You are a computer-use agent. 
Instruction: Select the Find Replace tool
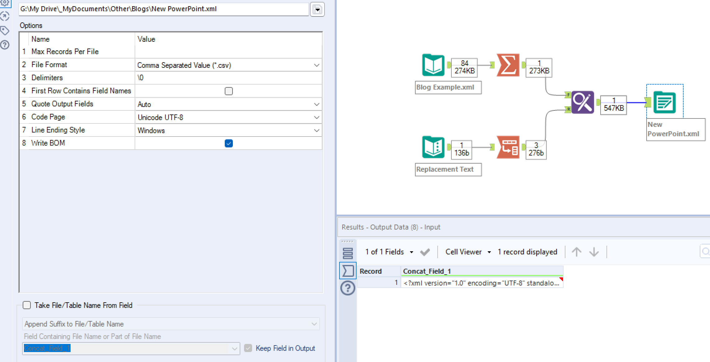tap(582, 102)
